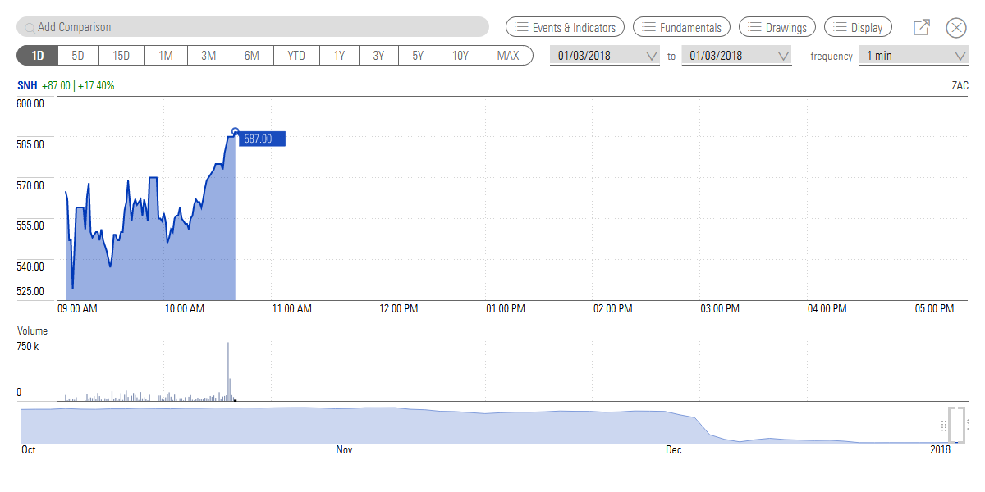Click the grip dots on the range handle
This screenshot has height=492, width=985.
click(942, 424)
